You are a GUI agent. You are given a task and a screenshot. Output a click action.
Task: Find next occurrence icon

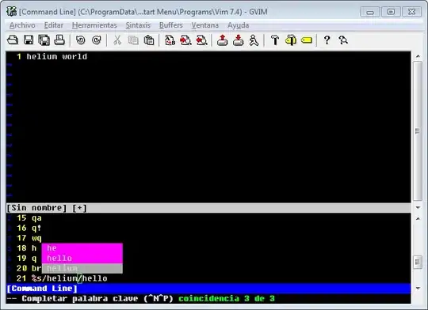[185, 40]
